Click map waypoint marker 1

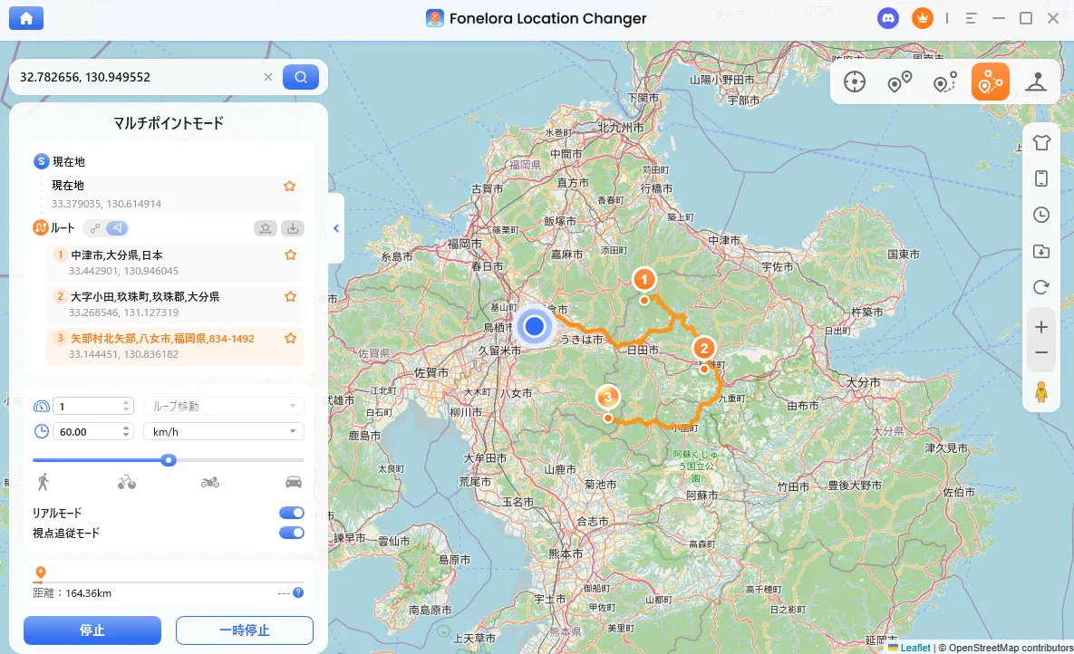pyautogui.click(x=643, y=279)
